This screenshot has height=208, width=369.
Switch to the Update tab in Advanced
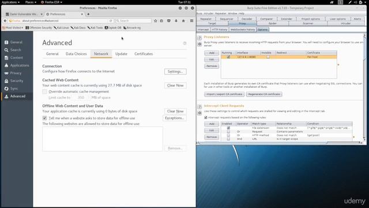pos(121,54)
